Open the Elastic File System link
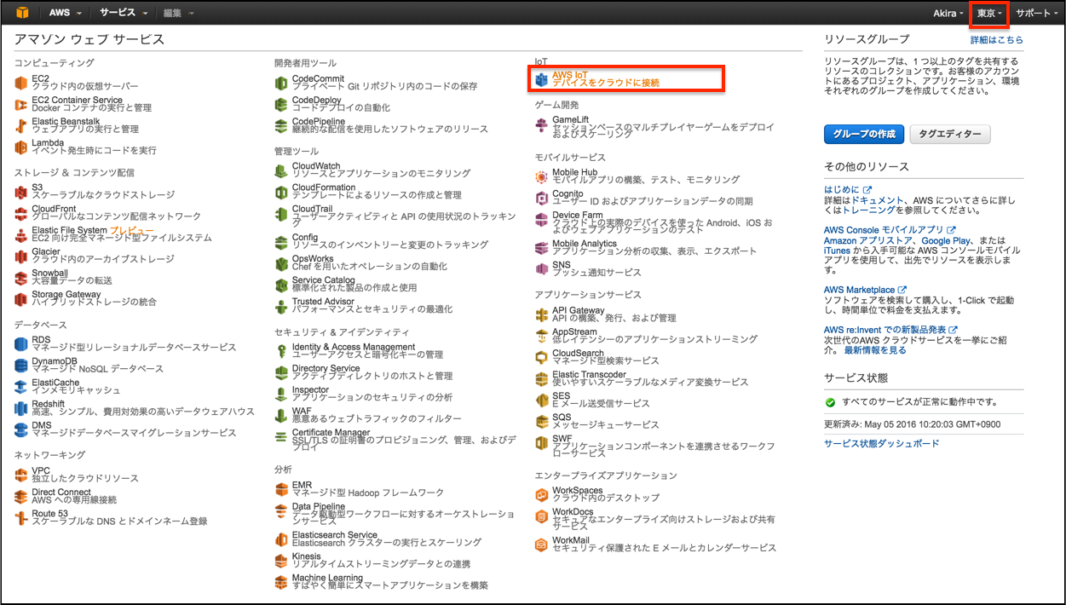Screen dimensions: 1066x605 pyautogui.click(x=70, y=230)
